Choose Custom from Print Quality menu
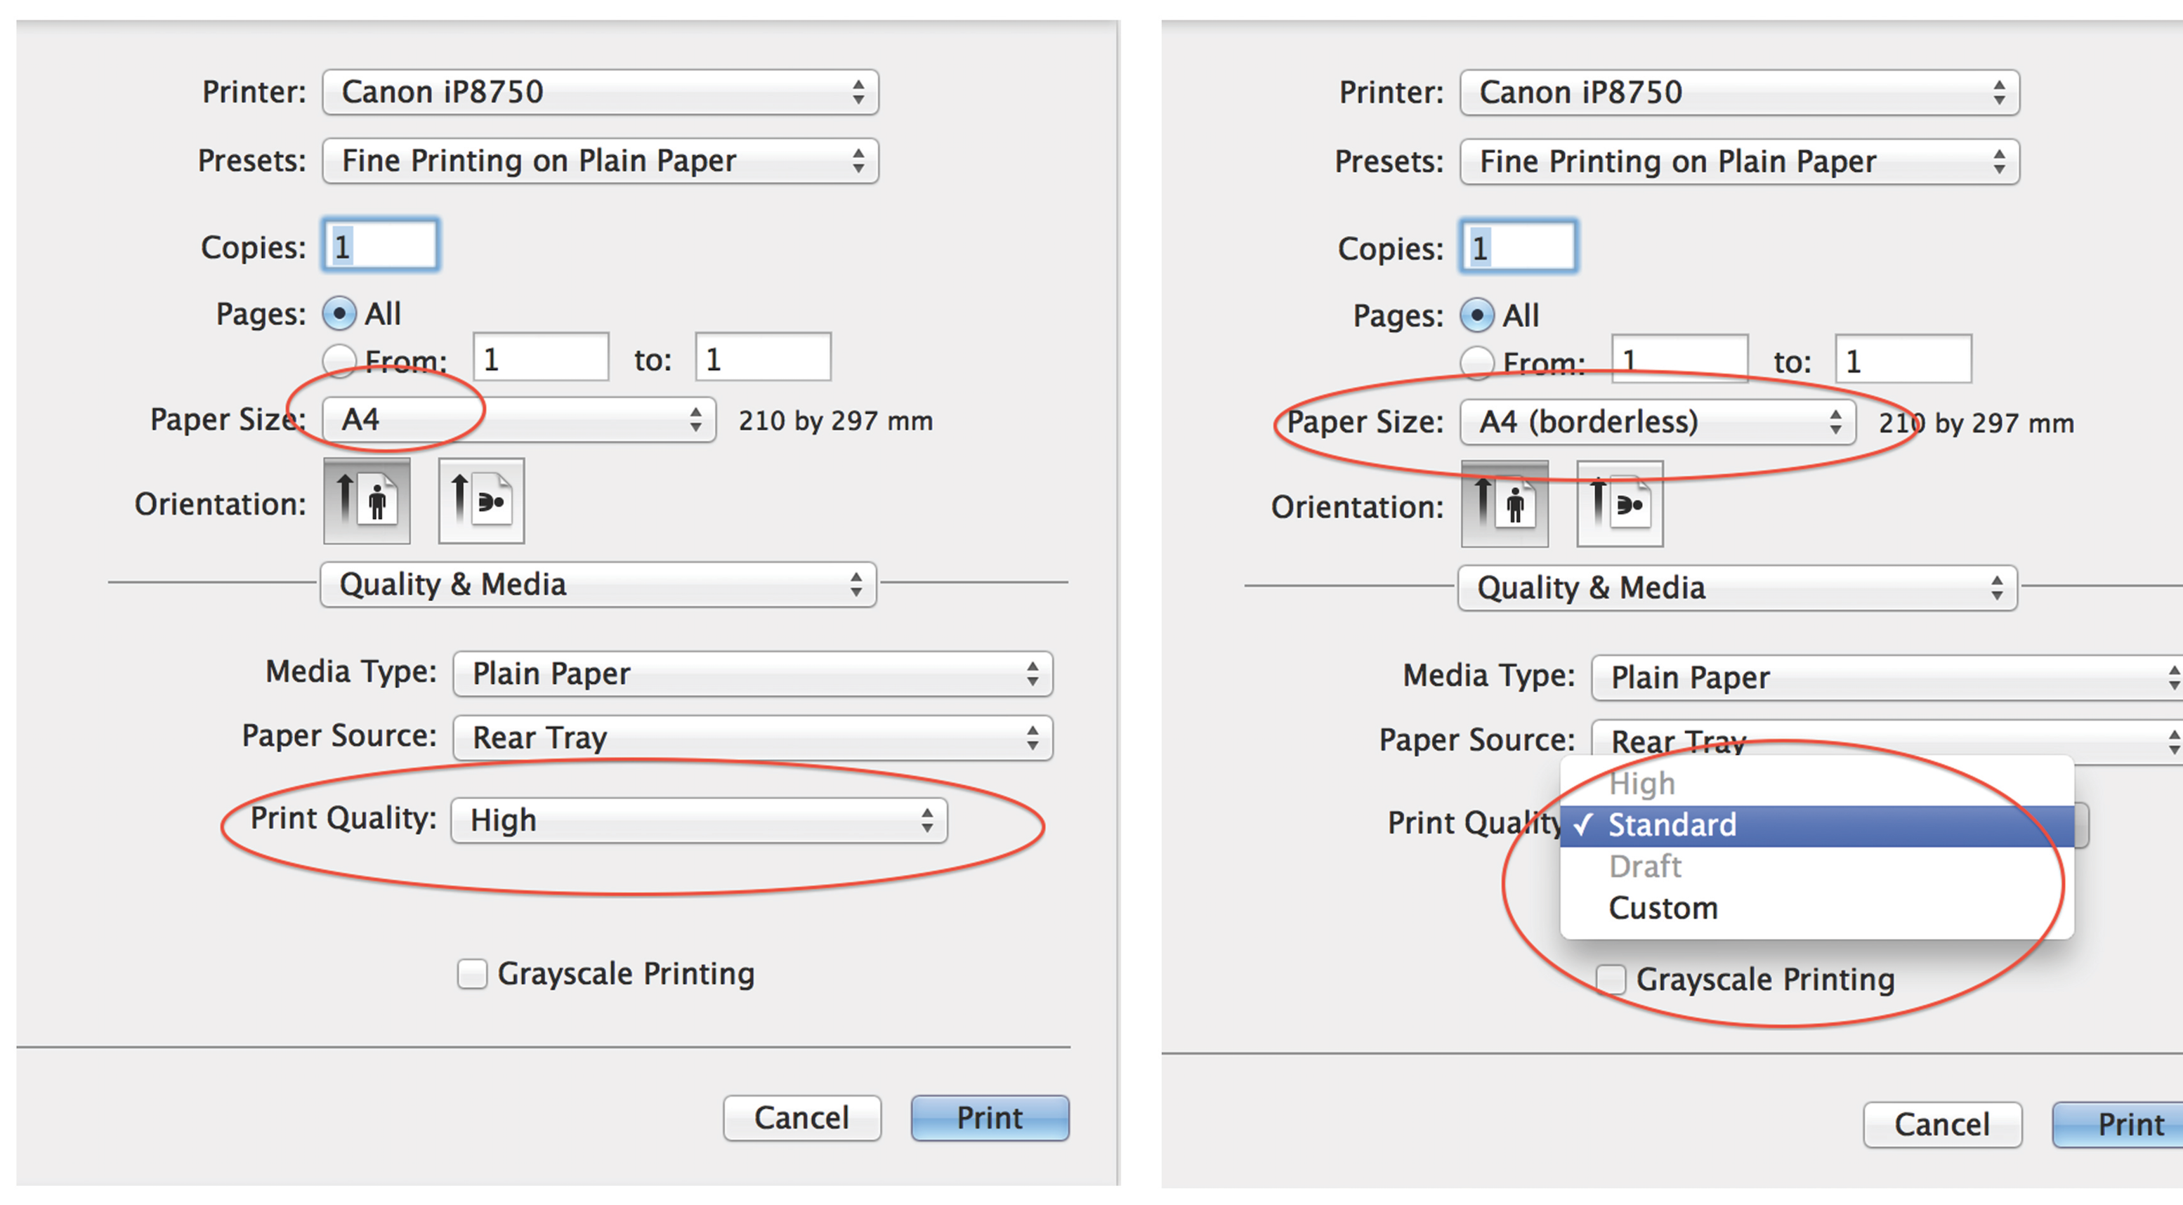 pos(1663,909)
